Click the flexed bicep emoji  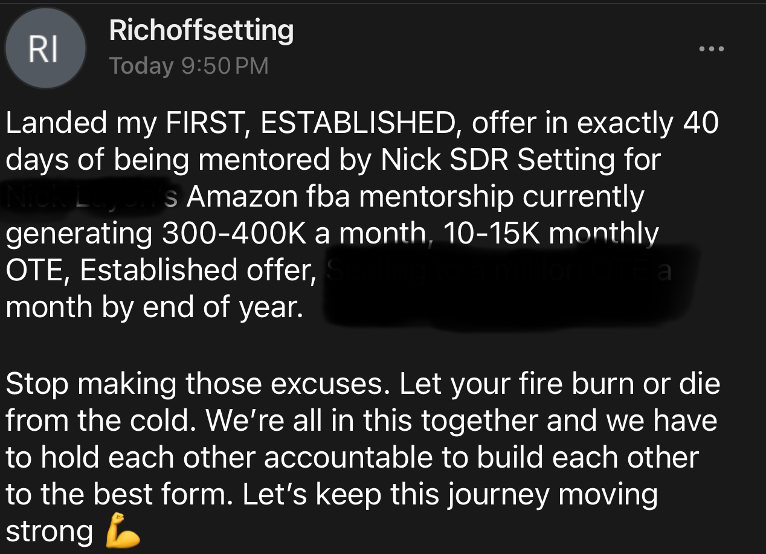123,531
